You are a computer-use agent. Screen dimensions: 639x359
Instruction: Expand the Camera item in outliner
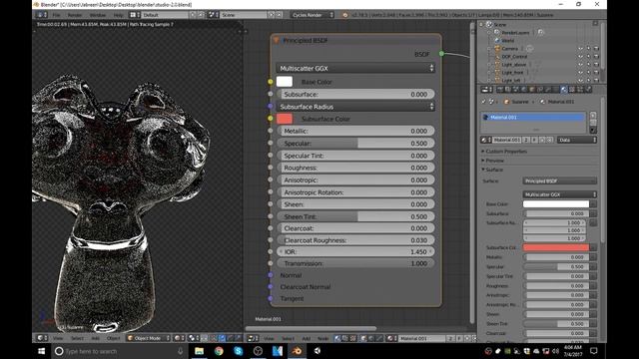coord(489,49)
